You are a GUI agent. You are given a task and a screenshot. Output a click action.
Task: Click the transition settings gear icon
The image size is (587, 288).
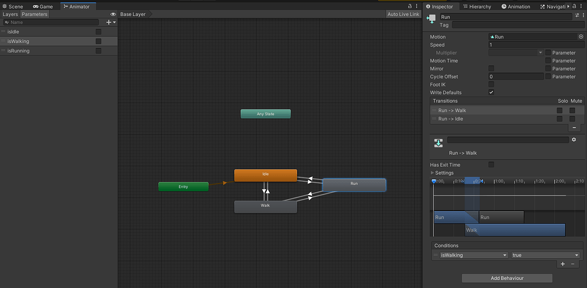coord(574,139)
